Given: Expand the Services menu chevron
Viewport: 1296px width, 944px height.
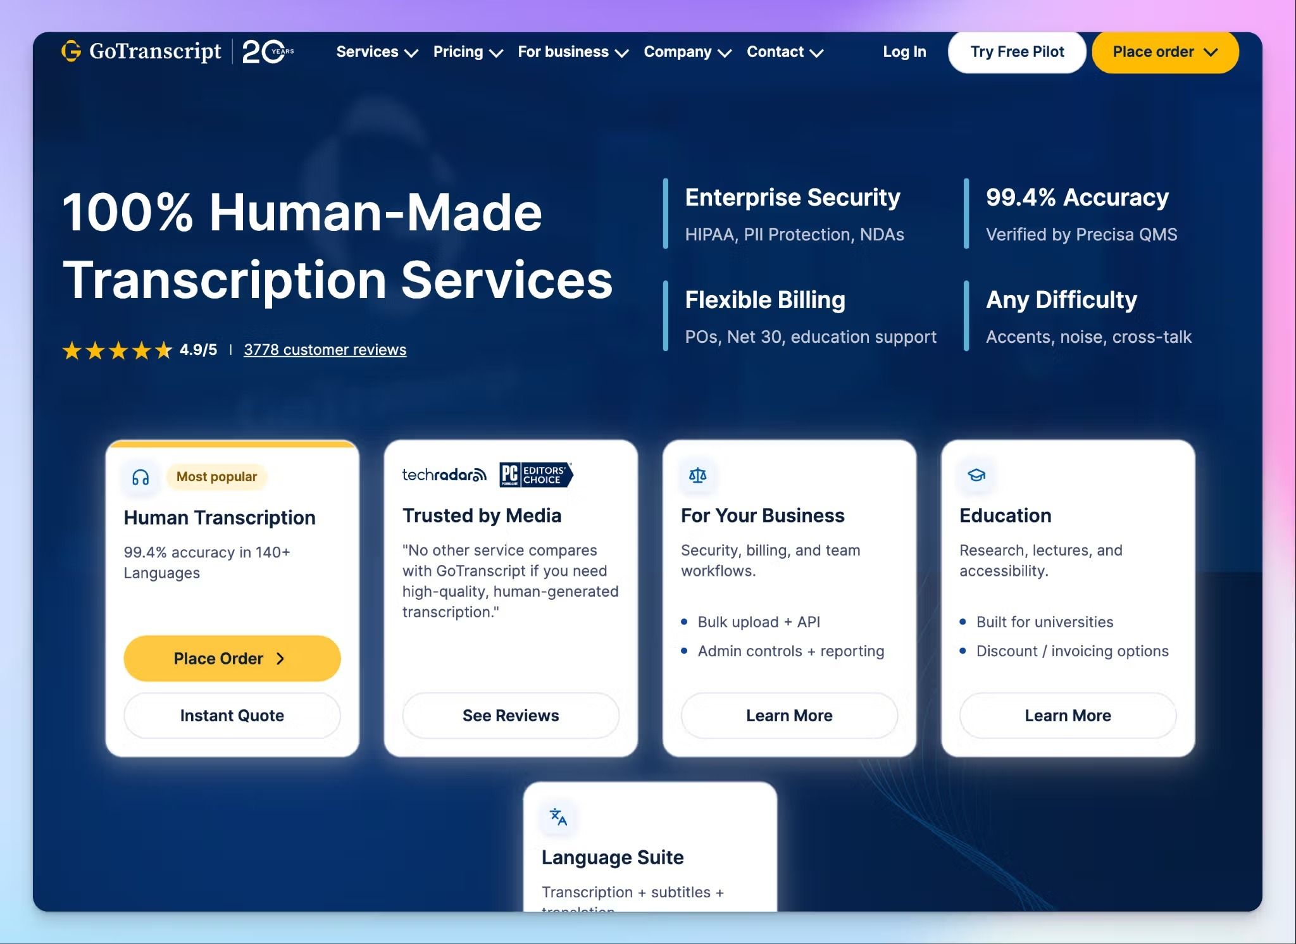Looking at the screenshot, I should [x=411, y=53].
